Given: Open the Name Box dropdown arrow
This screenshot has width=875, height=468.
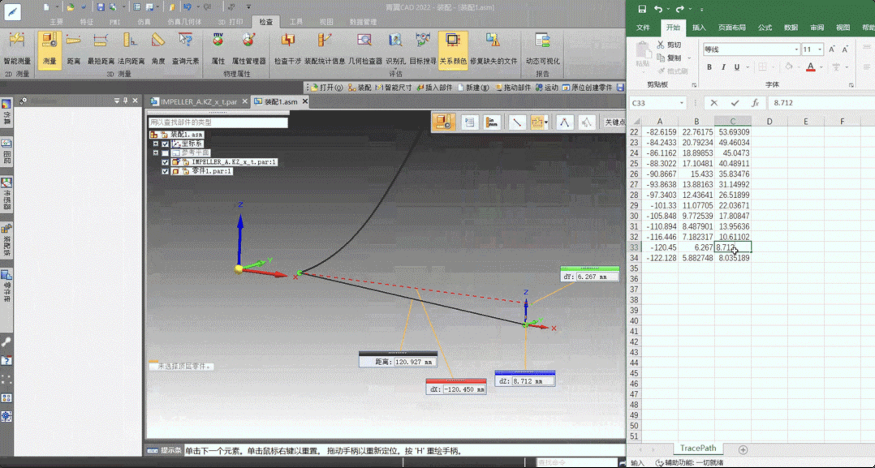Looking at the screenshot, I should 682,103.
